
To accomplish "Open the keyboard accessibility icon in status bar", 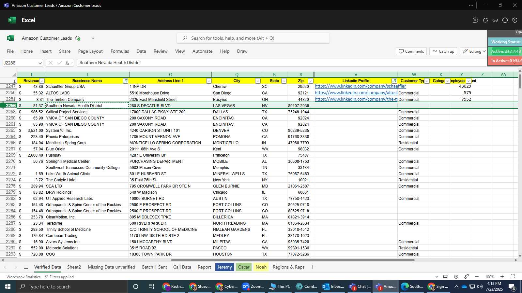I will point(446,277).
